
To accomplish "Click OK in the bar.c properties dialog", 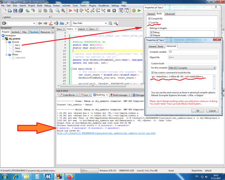I will (x=198, y=111).
